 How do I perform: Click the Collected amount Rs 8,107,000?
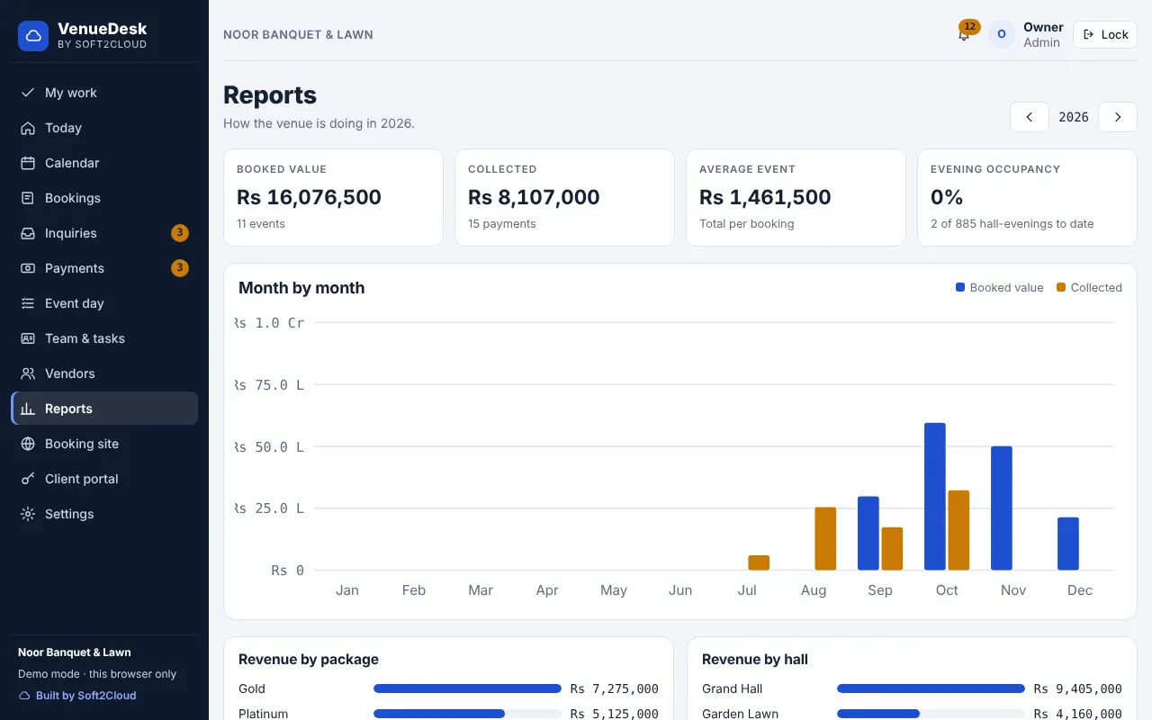(534, 197)
